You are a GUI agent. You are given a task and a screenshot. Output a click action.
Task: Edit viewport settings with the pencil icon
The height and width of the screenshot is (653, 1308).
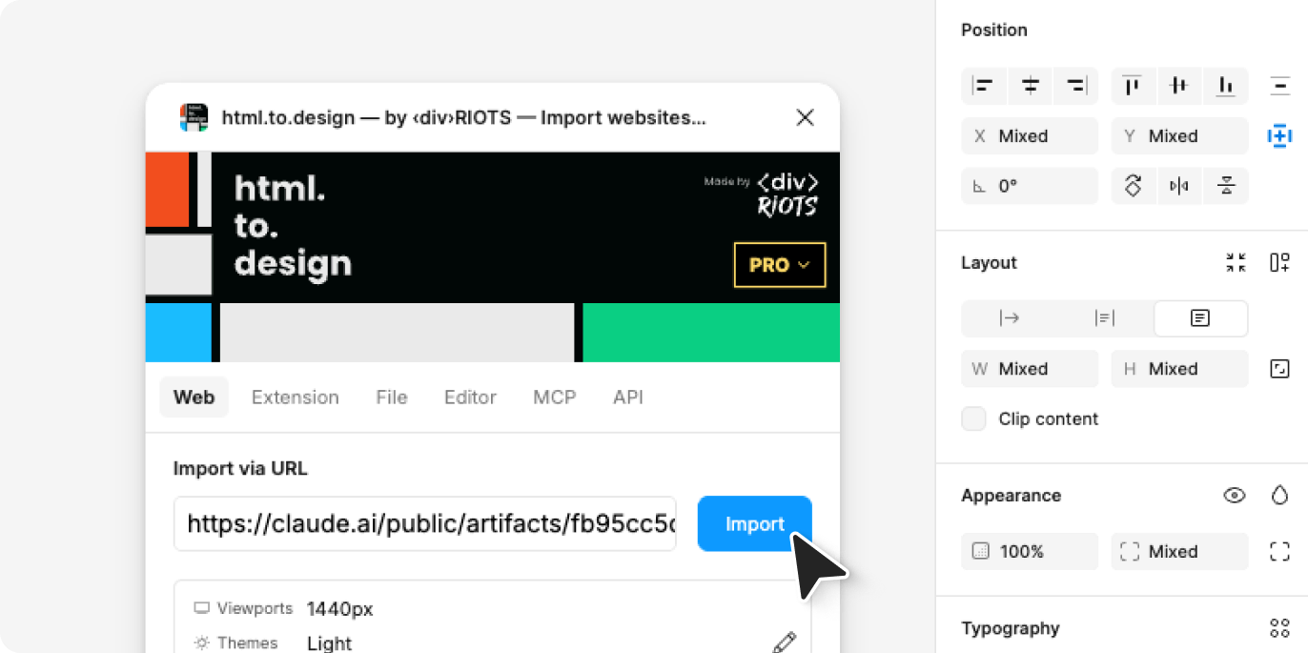(785, 642)
